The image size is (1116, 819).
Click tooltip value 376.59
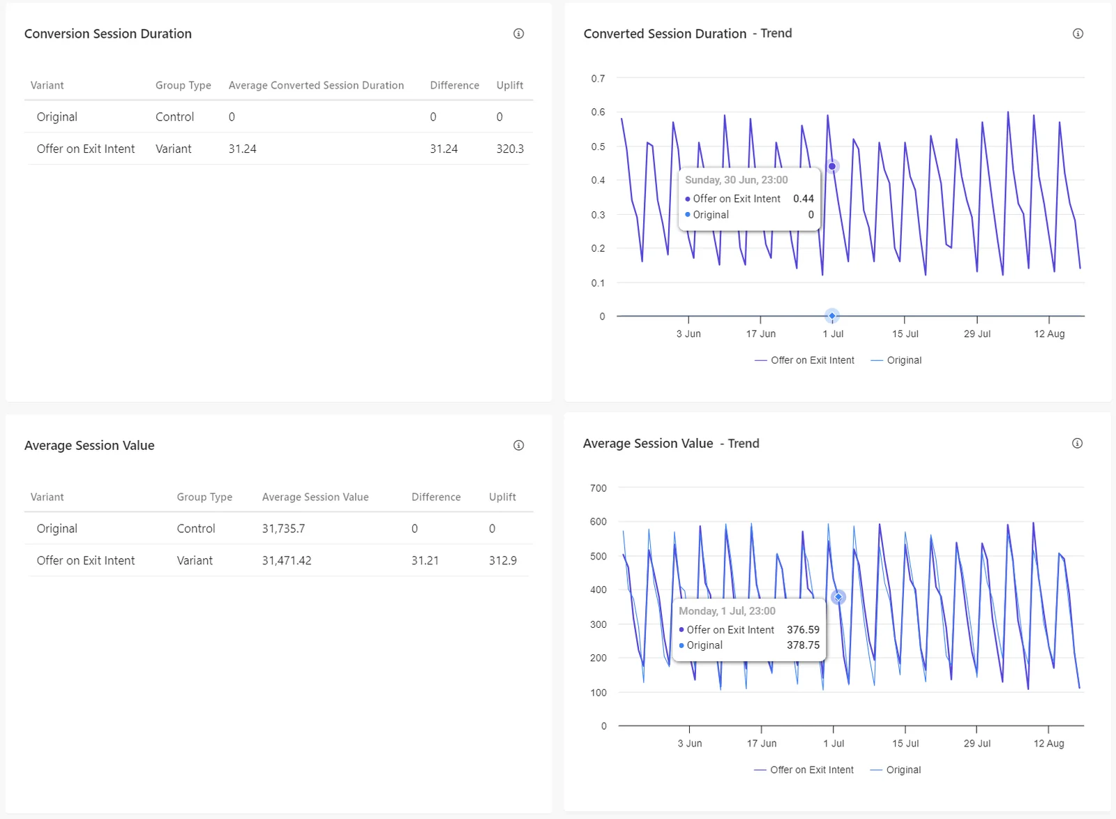(804, 629)
